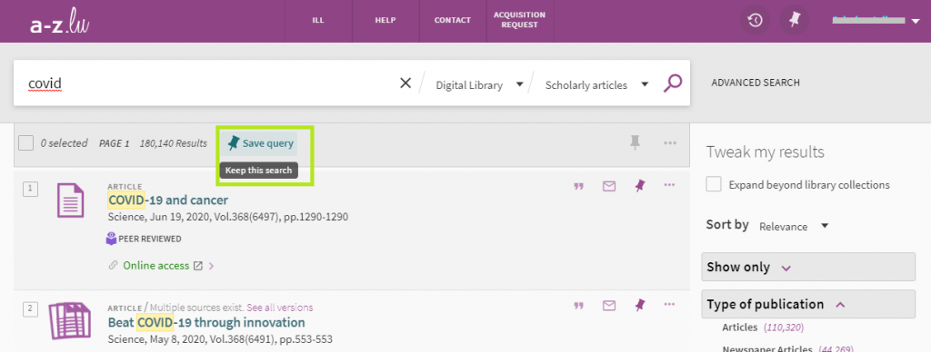The image size is (931, 352).
Task: Open the Digital Library scope dropdown
Action: tap(480, 84)
